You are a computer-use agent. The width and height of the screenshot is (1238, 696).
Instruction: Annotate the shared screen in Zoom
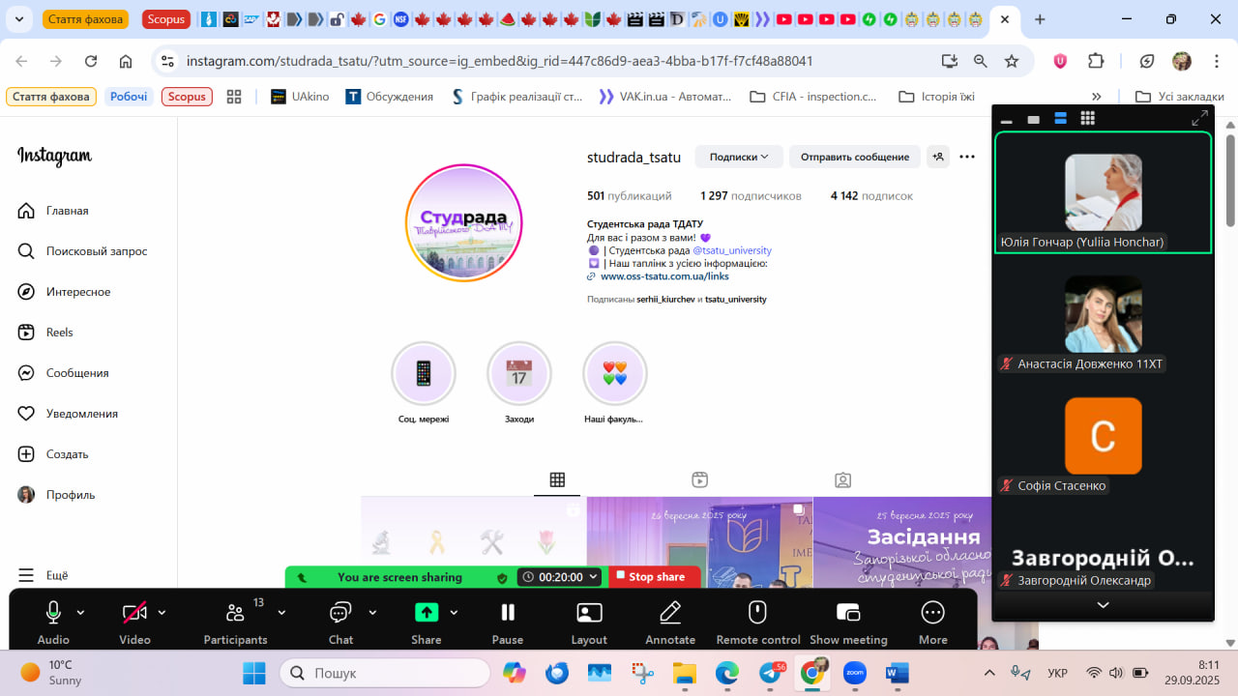(x=670, y=622)
